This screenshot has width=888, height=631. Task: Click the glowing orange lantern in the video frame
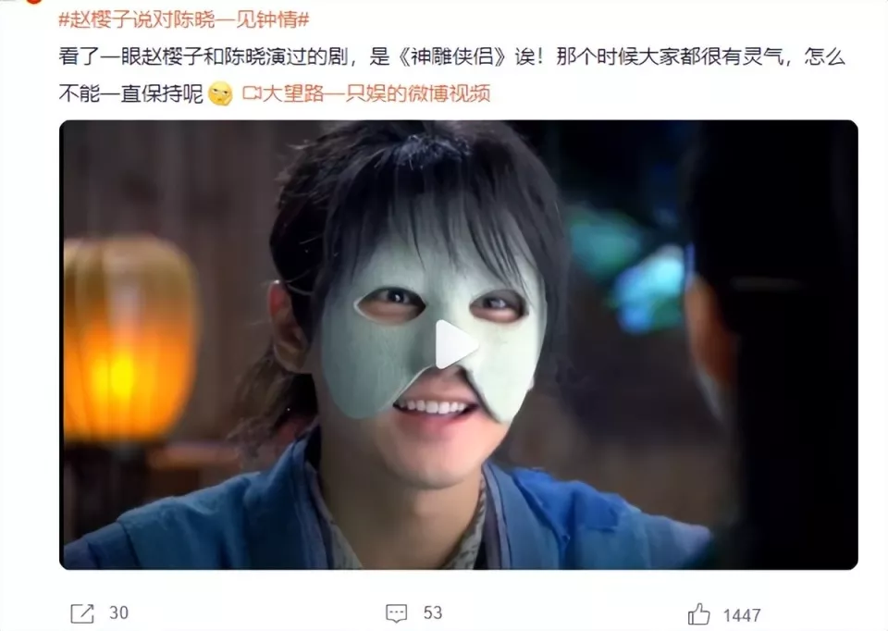129,339
